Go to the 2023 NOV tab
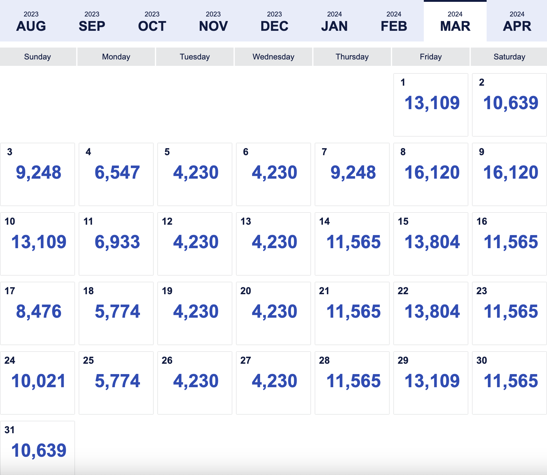Screen dimensions: 547x475 pyautogui.click(x=213, y=21)
